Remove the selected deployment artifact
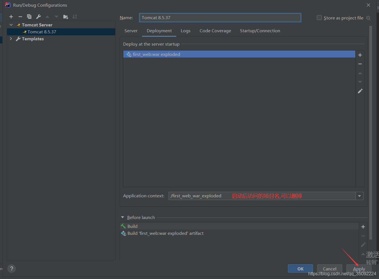379x279 pixels. [x=360, y=64]
